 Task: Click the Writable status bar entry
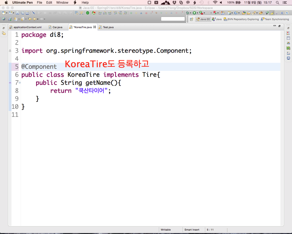pos(166,230)
